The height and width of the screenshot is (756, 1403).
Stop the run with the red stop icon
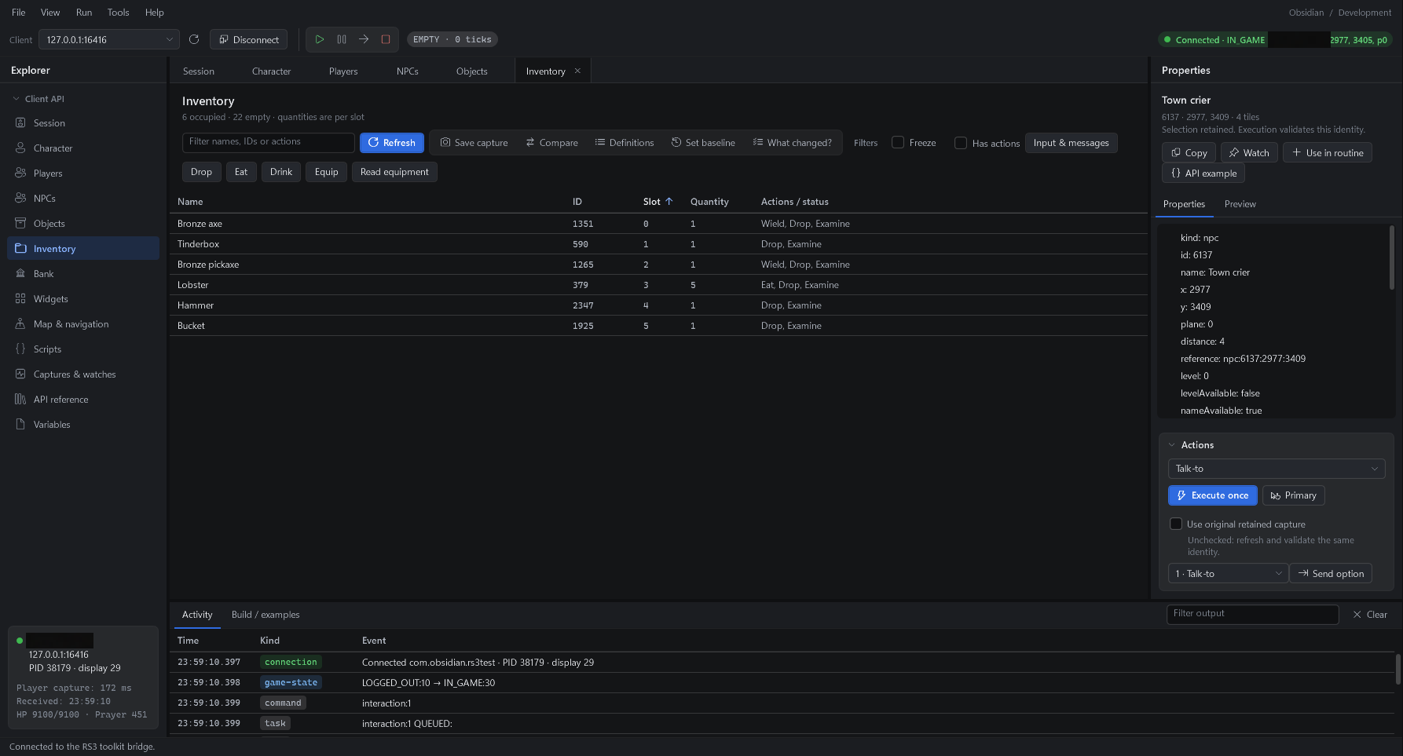tap(386, 39)
